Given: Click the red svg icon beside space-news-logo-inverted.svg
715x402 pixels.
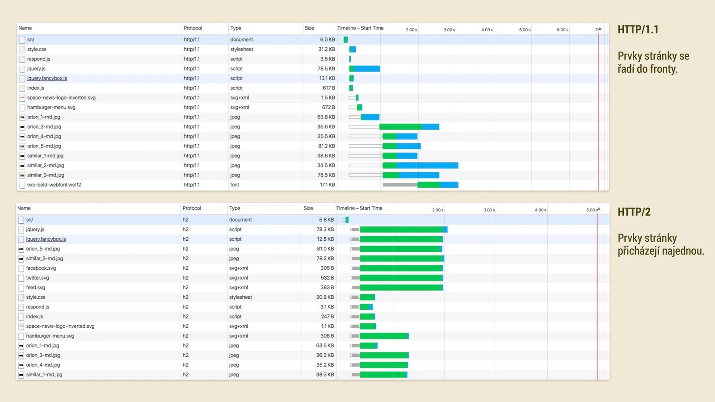Looking at the screenshot, I should pos(21,97).
